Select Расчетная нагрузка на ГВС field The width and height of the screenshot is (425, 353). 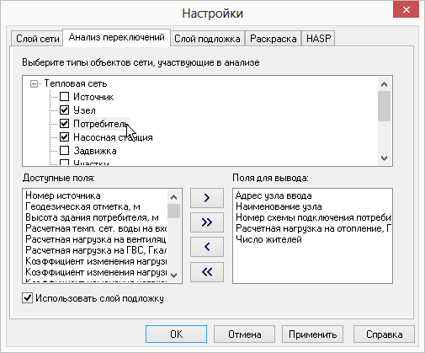(96, 250)
